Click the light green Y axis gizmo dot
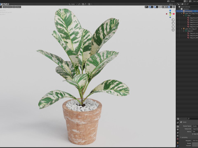 (x=170, y=15)
